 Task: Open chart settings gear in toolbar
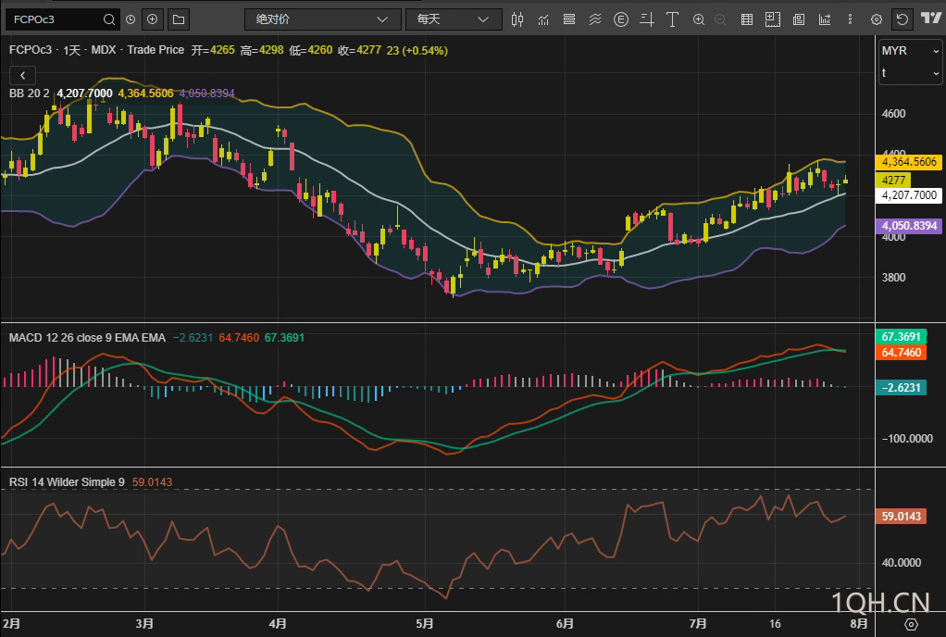tap(876, 19)
